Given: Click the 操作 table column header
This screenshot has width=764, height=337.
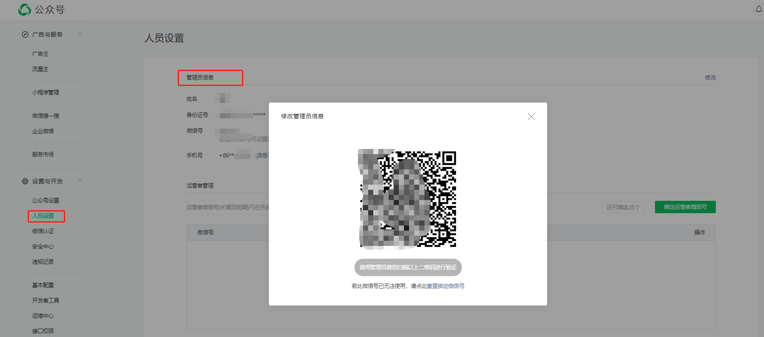Looking at the screenshot, I should click(x=700, y=232).
